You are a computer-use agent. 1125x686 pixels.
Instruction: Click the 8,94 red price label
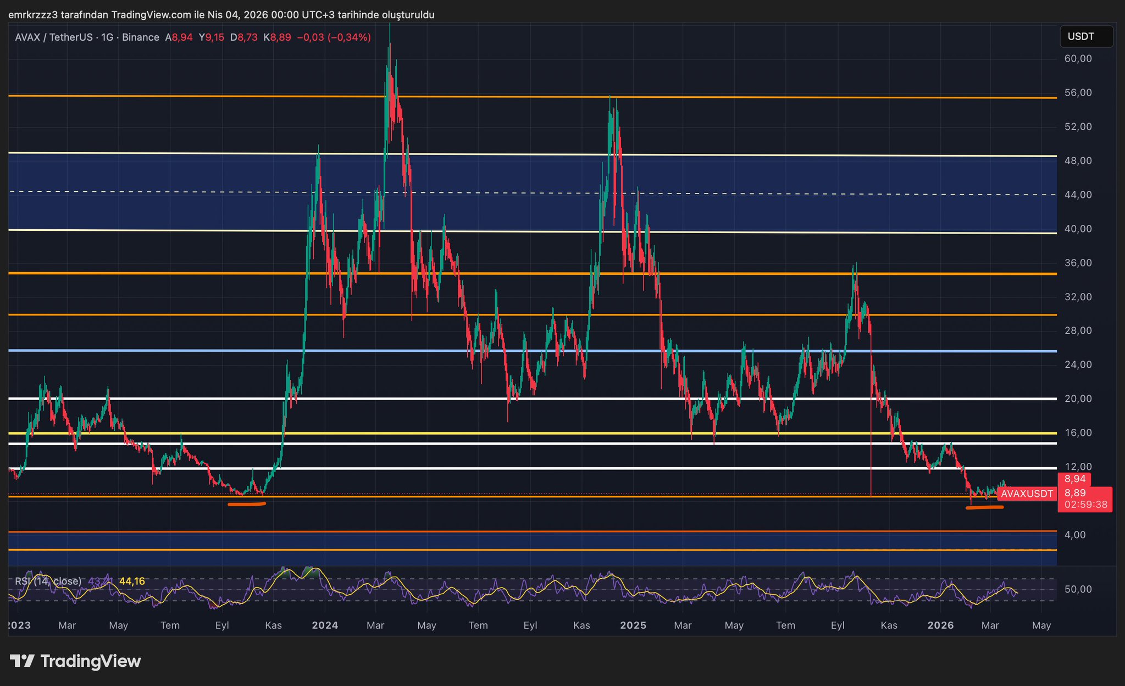pyautogui.click(x=1074, y=479)
